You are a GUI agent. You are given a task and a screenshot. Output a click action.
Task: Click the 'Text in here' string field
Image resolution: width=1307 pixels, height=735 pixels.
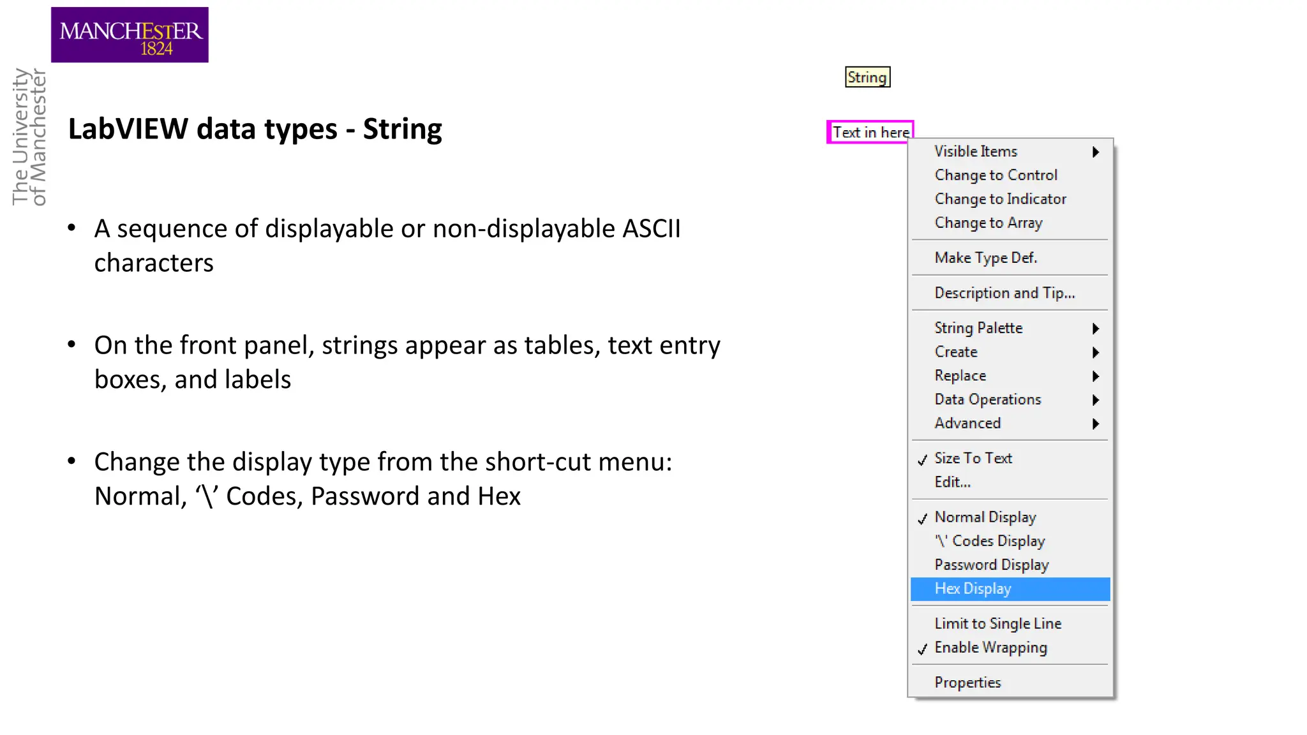pyautogui.click(x=870, y=132)
